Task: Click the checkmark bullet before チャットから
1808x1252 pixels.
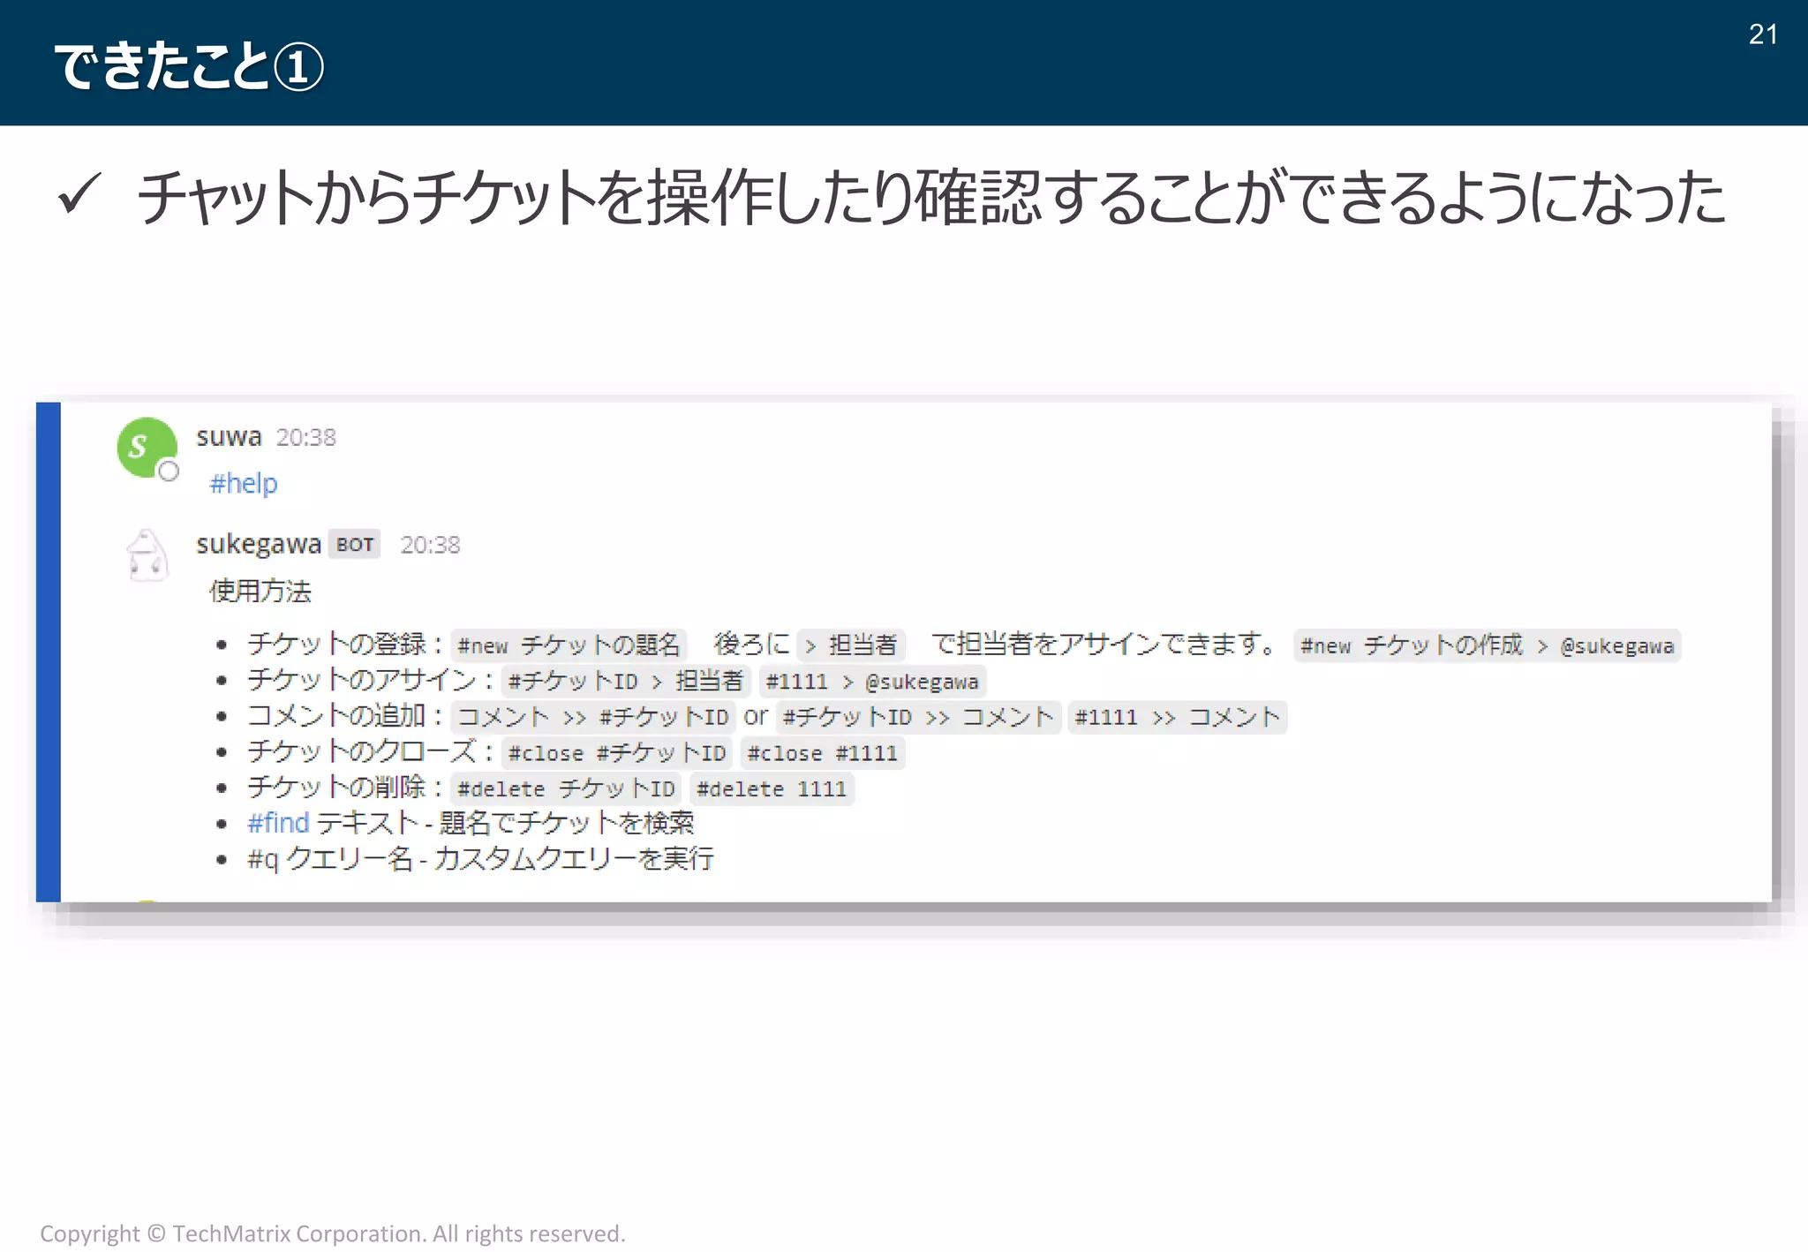Action: pos(79,193)
